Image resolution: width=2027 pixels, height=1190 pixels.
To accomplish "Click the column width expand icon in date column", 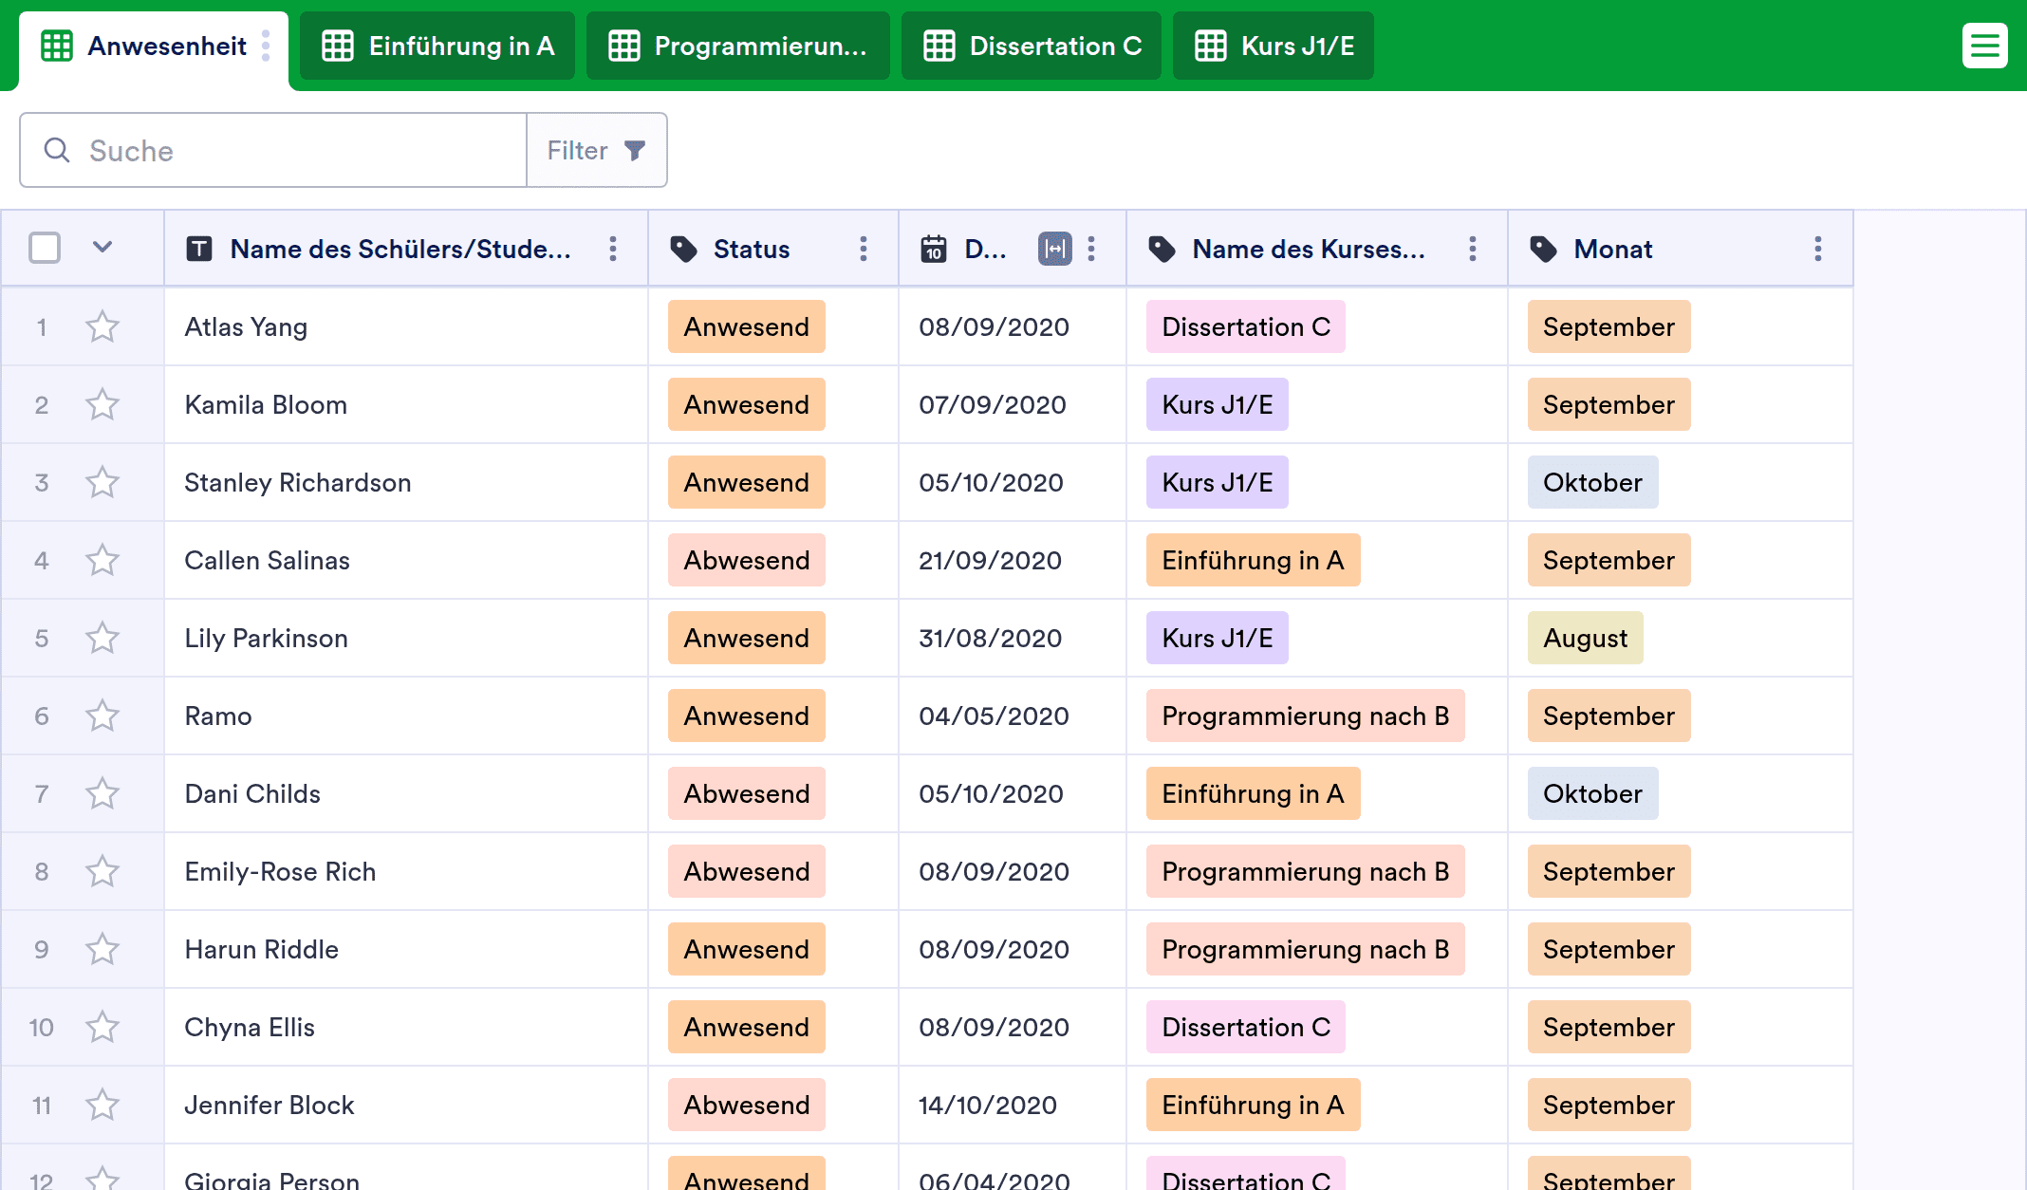I will coord(1054,249).
